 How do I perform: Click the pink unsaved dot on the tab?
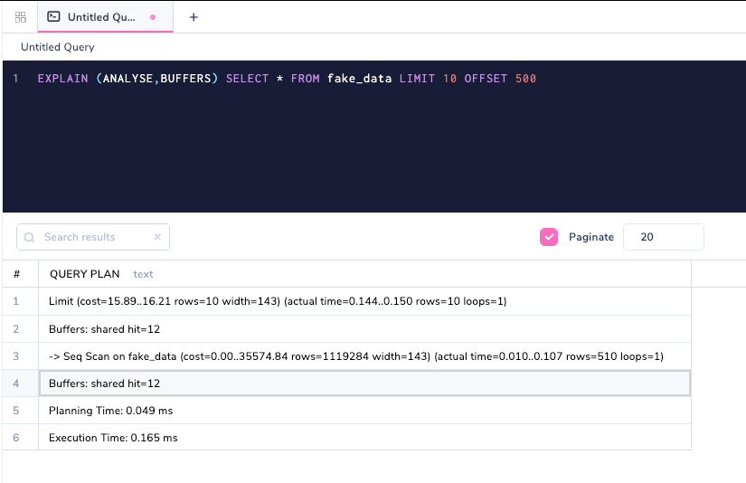coord(152,17)
